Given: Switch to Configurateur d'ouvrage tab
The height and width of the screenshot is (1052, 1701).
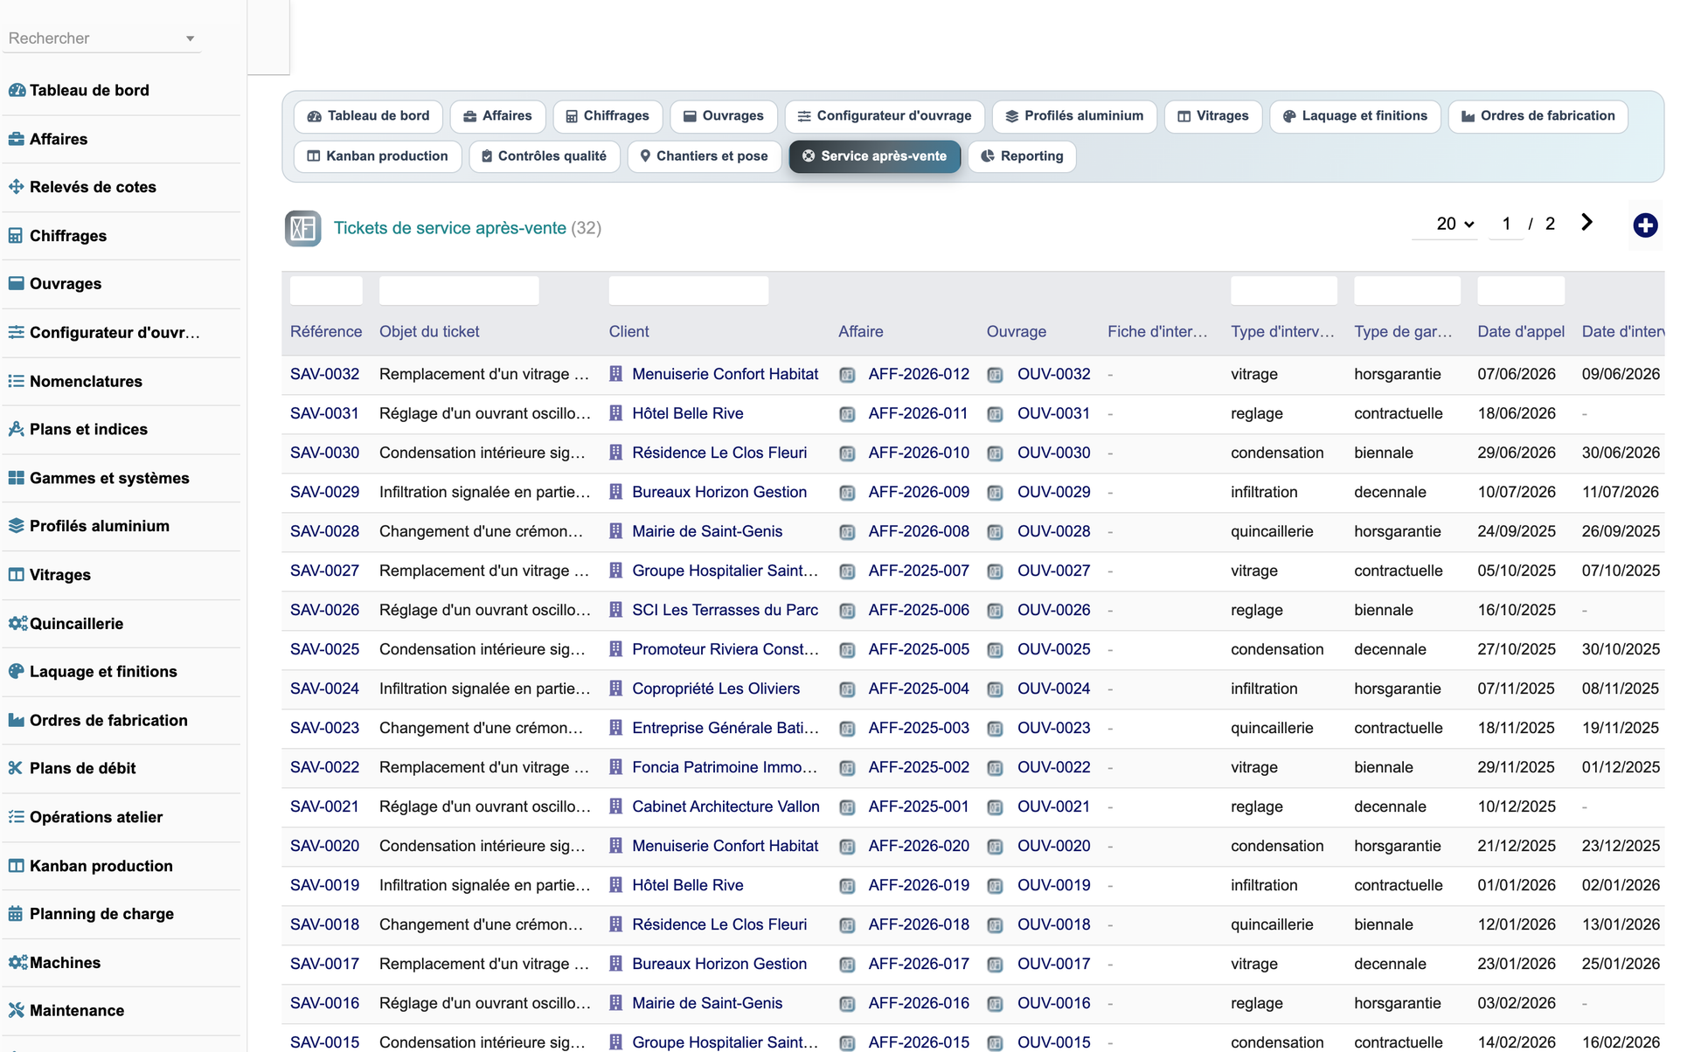Looking at the screenshot, I should [885, 116].
